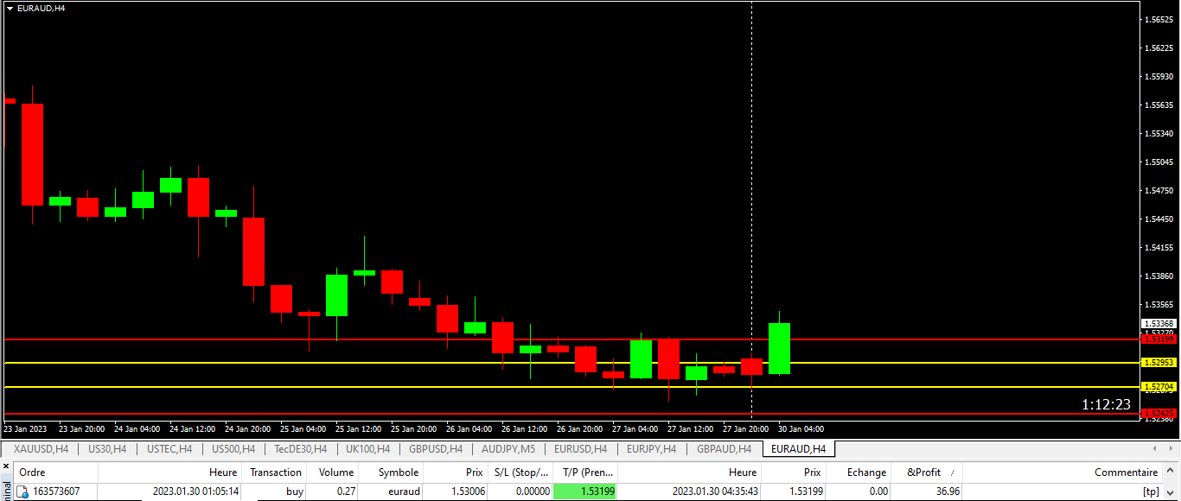Switch to the XAUUSD,H4 chart tab
This screenshot has height=501, width=1181.
pos(41,449)
